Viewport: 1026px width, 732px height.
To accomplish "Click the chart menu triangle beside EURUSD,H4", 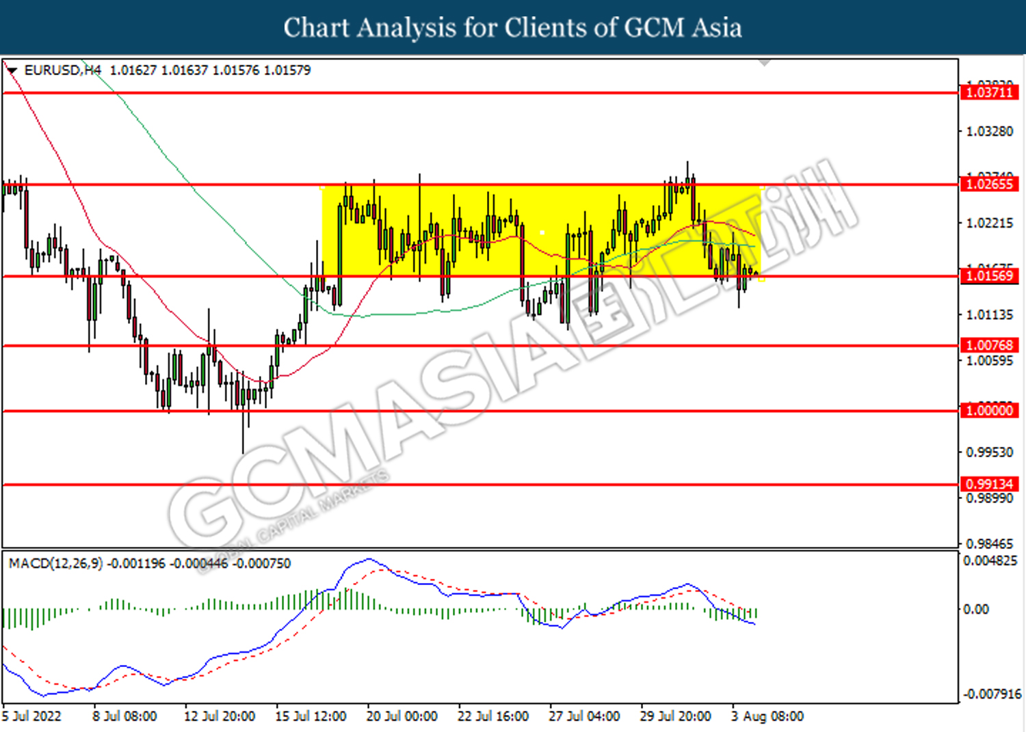I will tap(12, 70).
